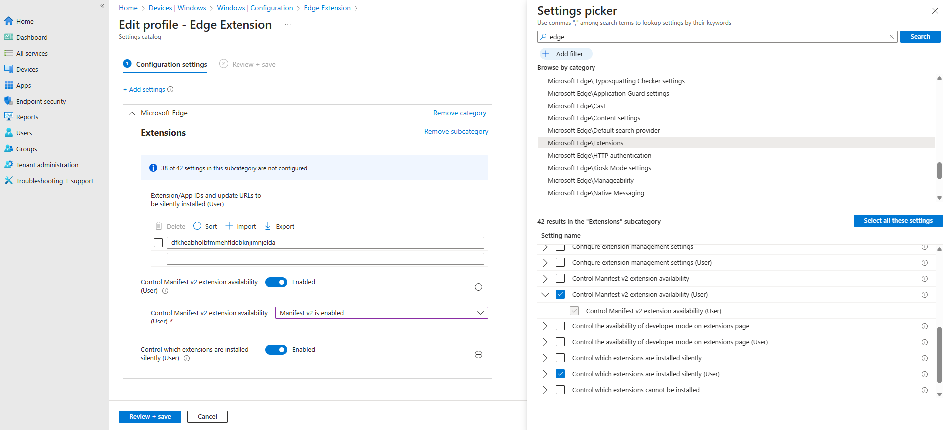Image resolution: width=950 pixels, height=430 pixels.
Task: Switch to Configuration settings tab
Action: point(165,64)
